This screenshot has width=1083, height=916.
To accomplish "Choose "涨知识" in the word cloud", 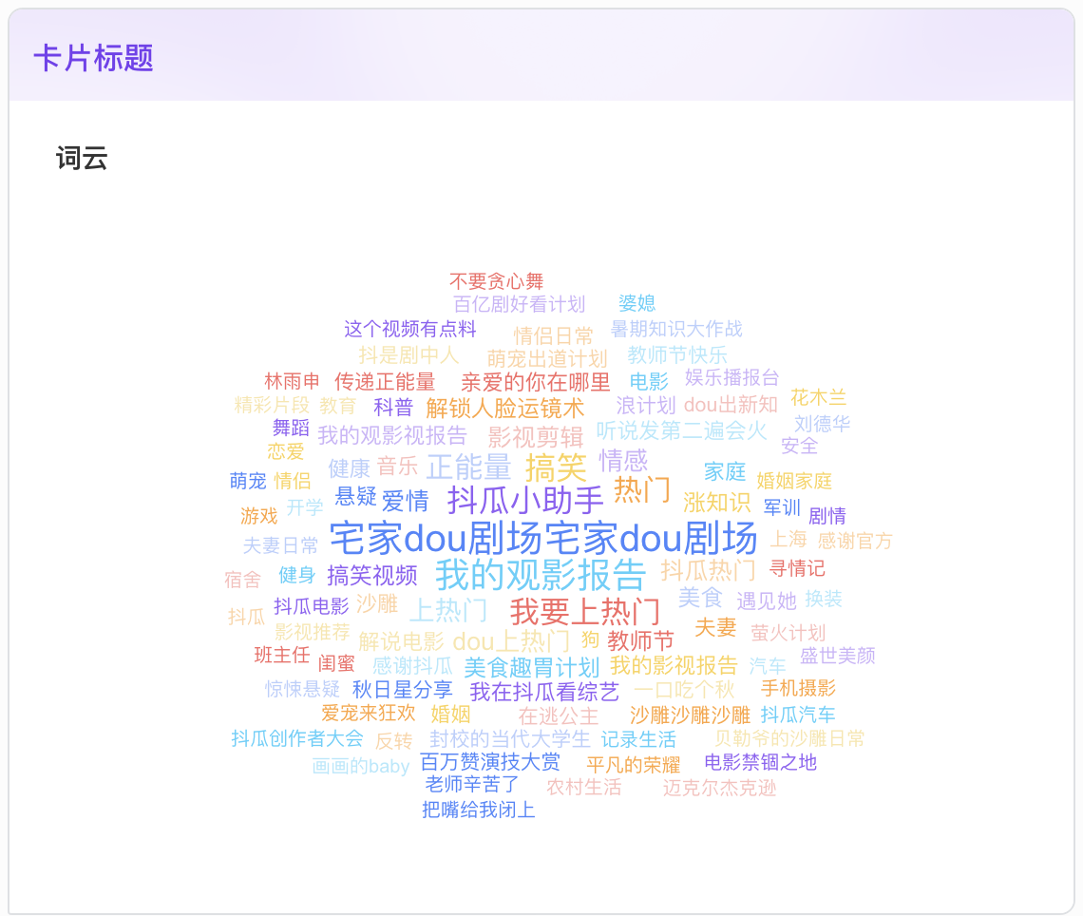I will (717, 503).
